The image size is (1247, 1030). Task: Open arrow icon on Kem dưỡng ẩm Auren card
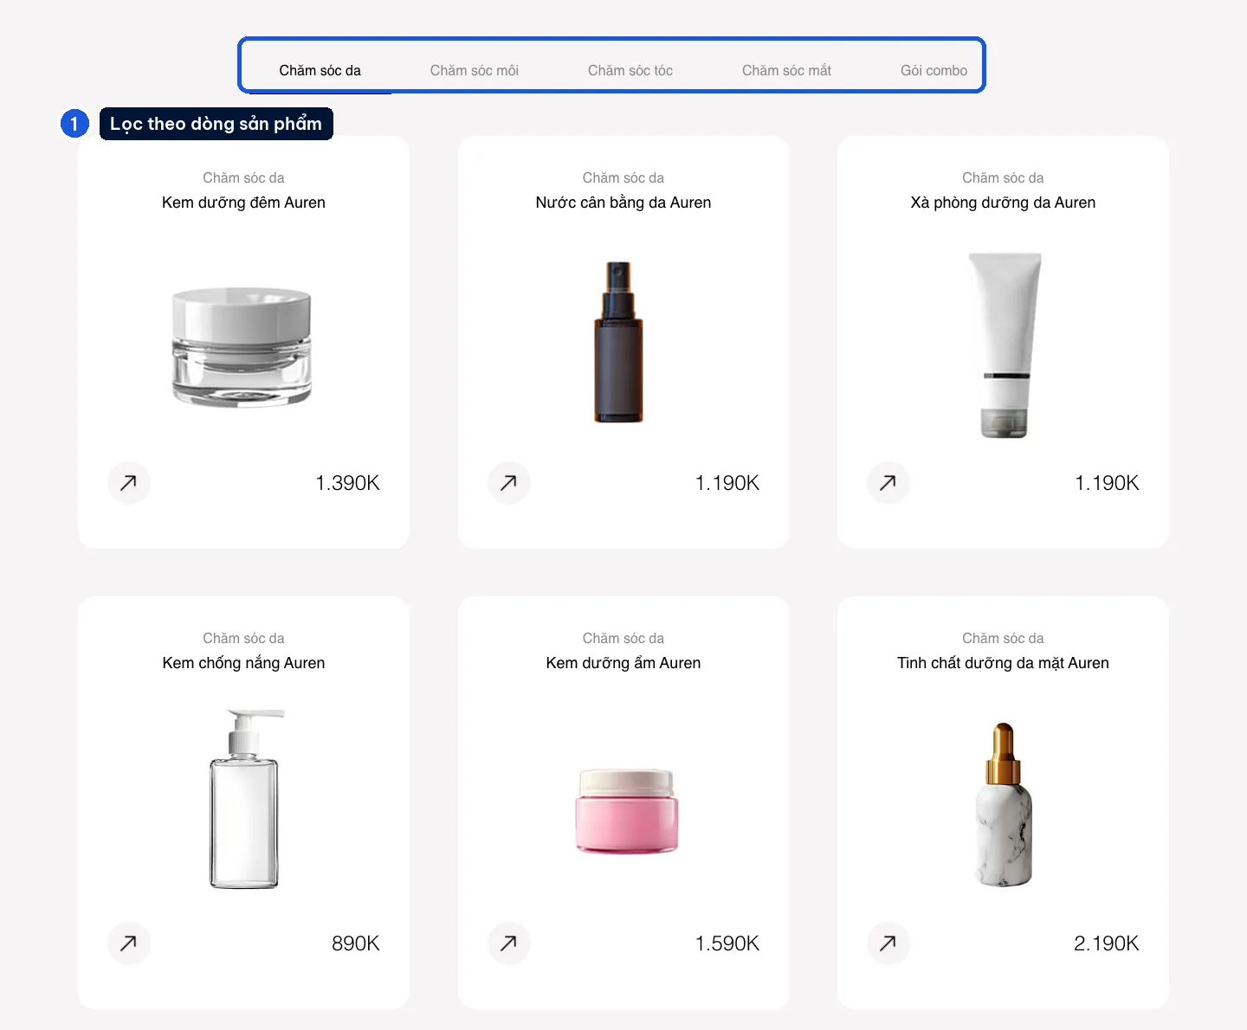(508, 943)
